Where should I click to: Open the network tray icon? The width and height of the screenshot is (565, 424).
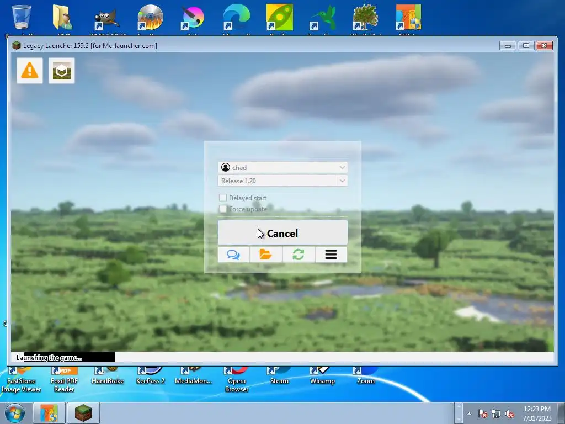(x=496, y=414)
